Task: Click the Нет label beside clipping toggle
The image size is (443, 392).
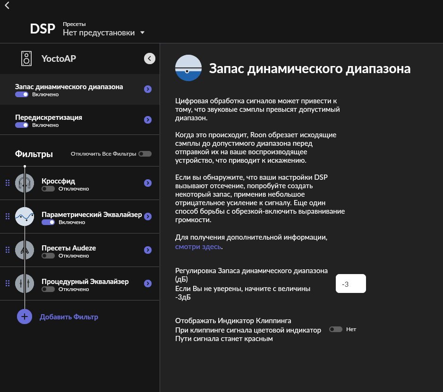Action: click(351, 329)
